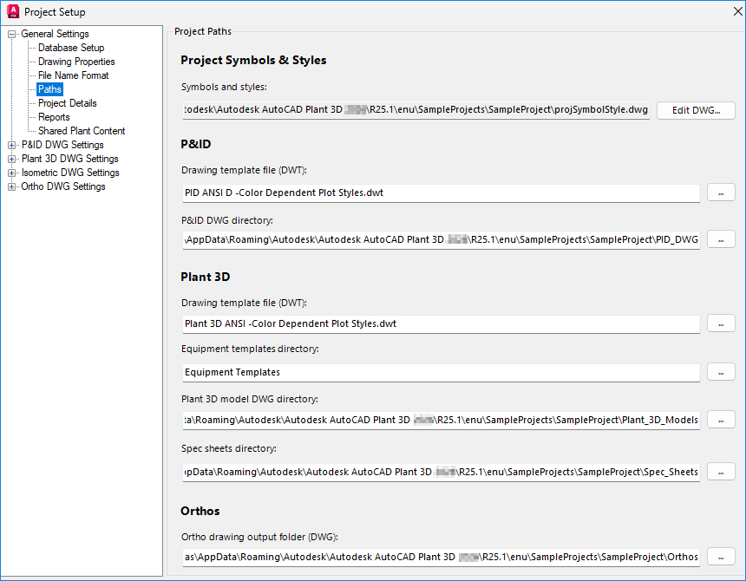
Task: Browse for P&ID drawing template file
Action: click(721, 193)
